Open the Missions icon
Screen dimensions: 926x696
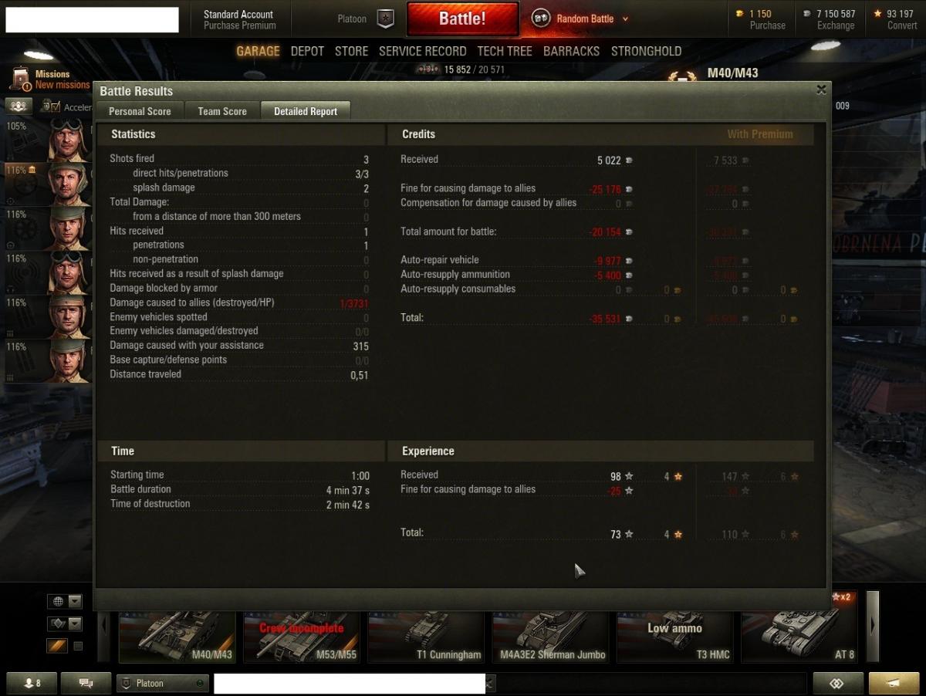(21, 79)
